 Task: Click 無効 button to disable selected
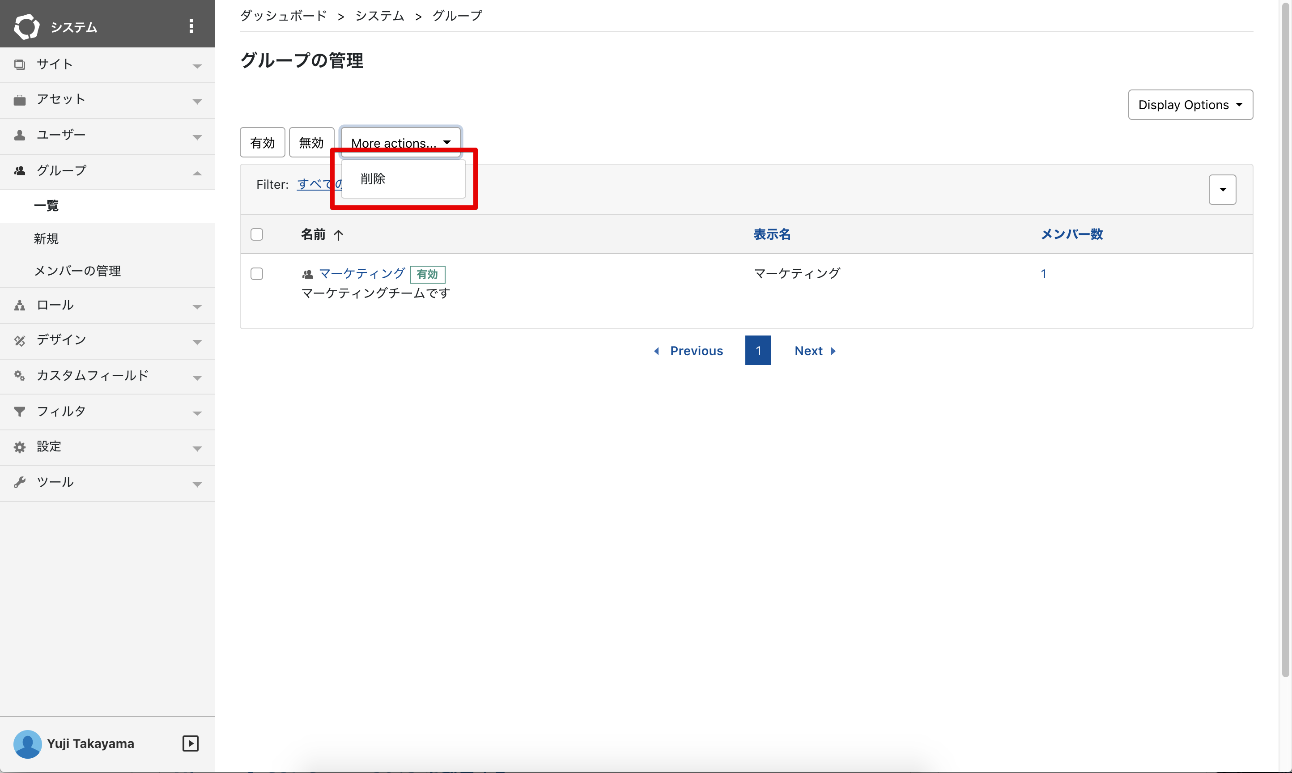(x=312, y=142)
